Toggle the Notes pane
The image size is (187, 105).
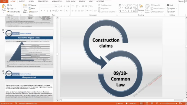coord(120,104)
